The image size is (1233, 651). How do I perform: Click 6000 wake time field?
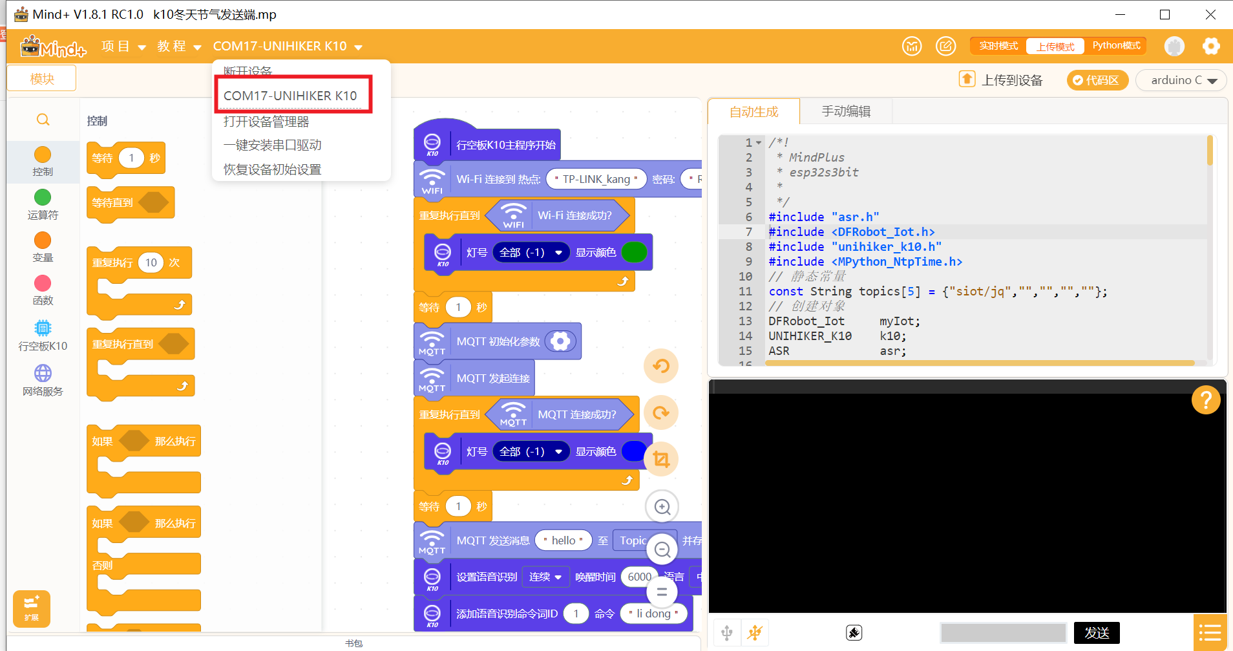pos(640,577)
